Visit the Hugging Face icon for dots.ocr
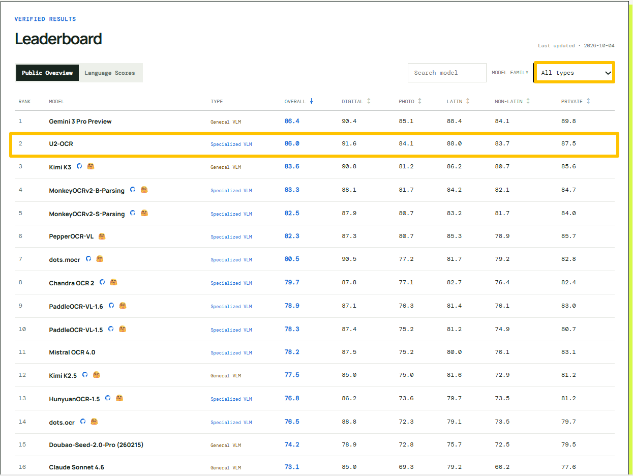 tap(94, 422)
